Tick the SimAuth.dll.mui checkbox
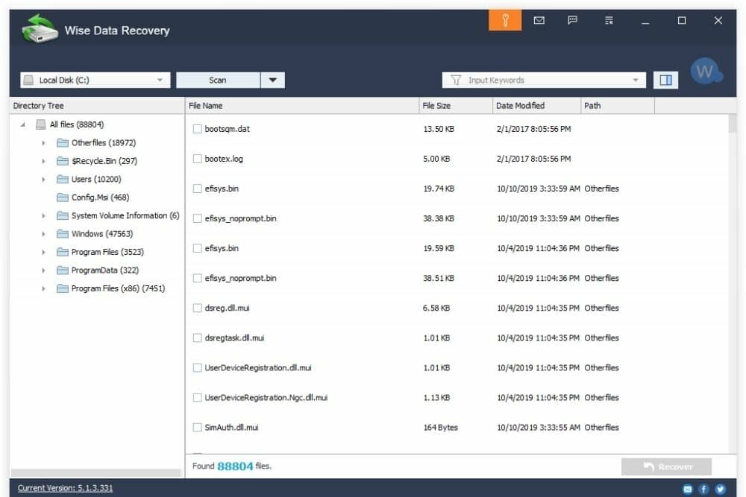This screenshot has width=746, height=497. point(197,428)
